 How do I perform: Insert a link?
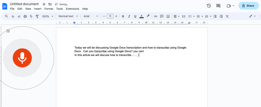pyautogui.click(x=155, y=16)
